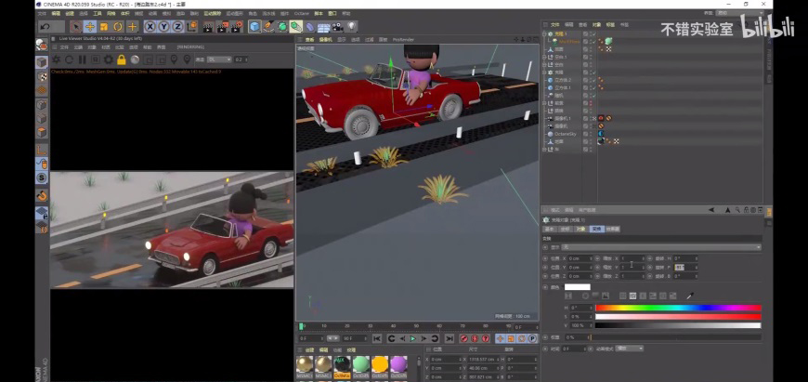The height and width of the screenshot is (382, 808).
Task: Click the Cube primitive icon
Action: point(254,27)
